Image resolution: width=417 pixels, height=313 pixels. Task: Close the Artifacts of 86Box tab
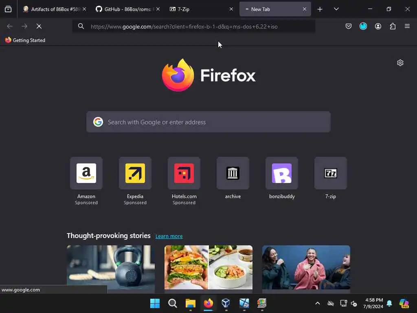click(x=84, y=9)
